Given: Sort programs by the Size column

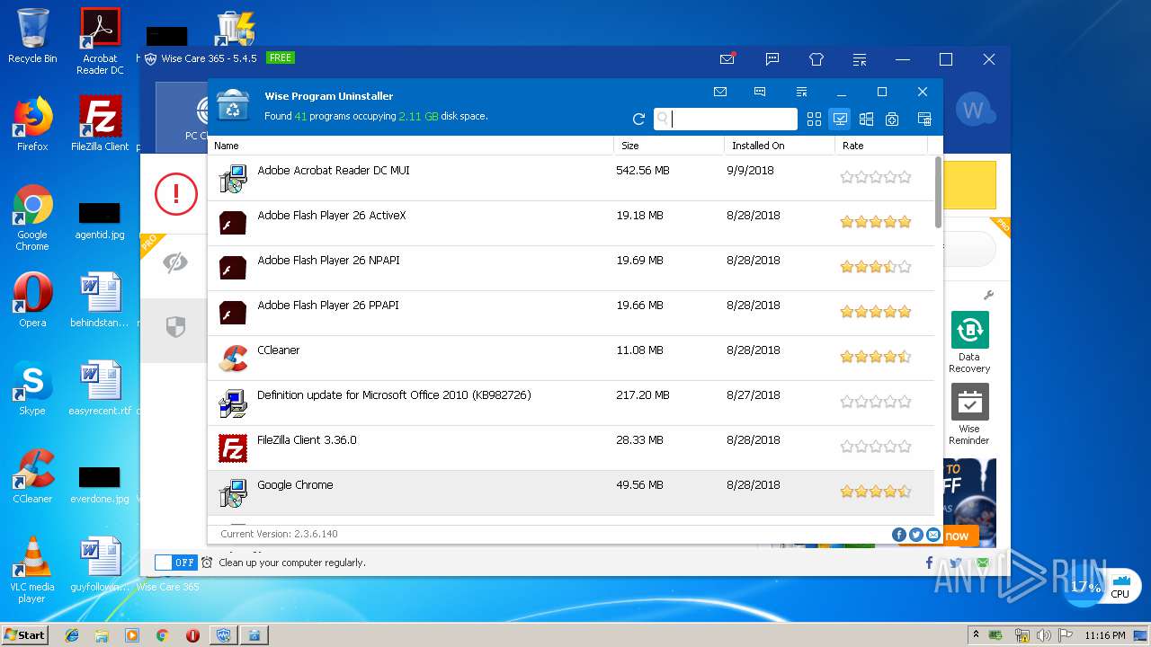Looking at the screenshot, I should click(669, 146).
